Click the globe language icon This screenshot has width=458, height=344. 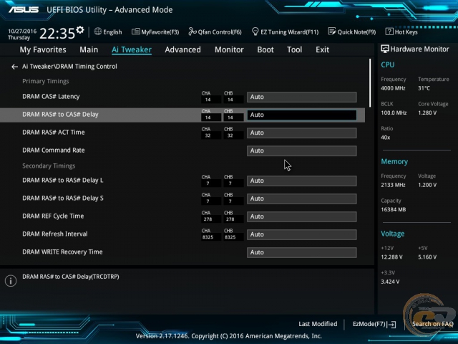pyautogui.click(x=98, y=32)
